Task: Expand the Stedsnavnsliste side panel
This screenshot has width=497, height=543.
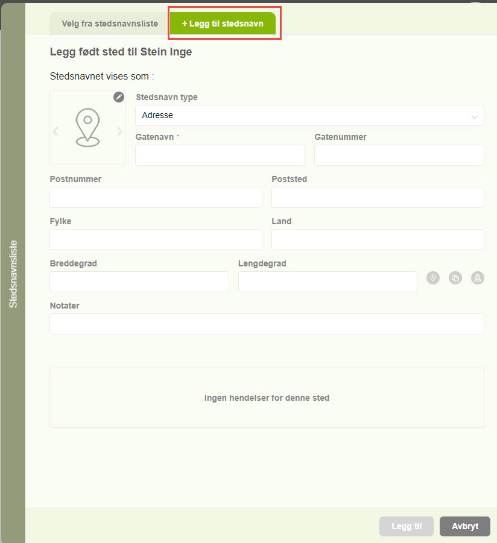Action: (x=13, y=274)
